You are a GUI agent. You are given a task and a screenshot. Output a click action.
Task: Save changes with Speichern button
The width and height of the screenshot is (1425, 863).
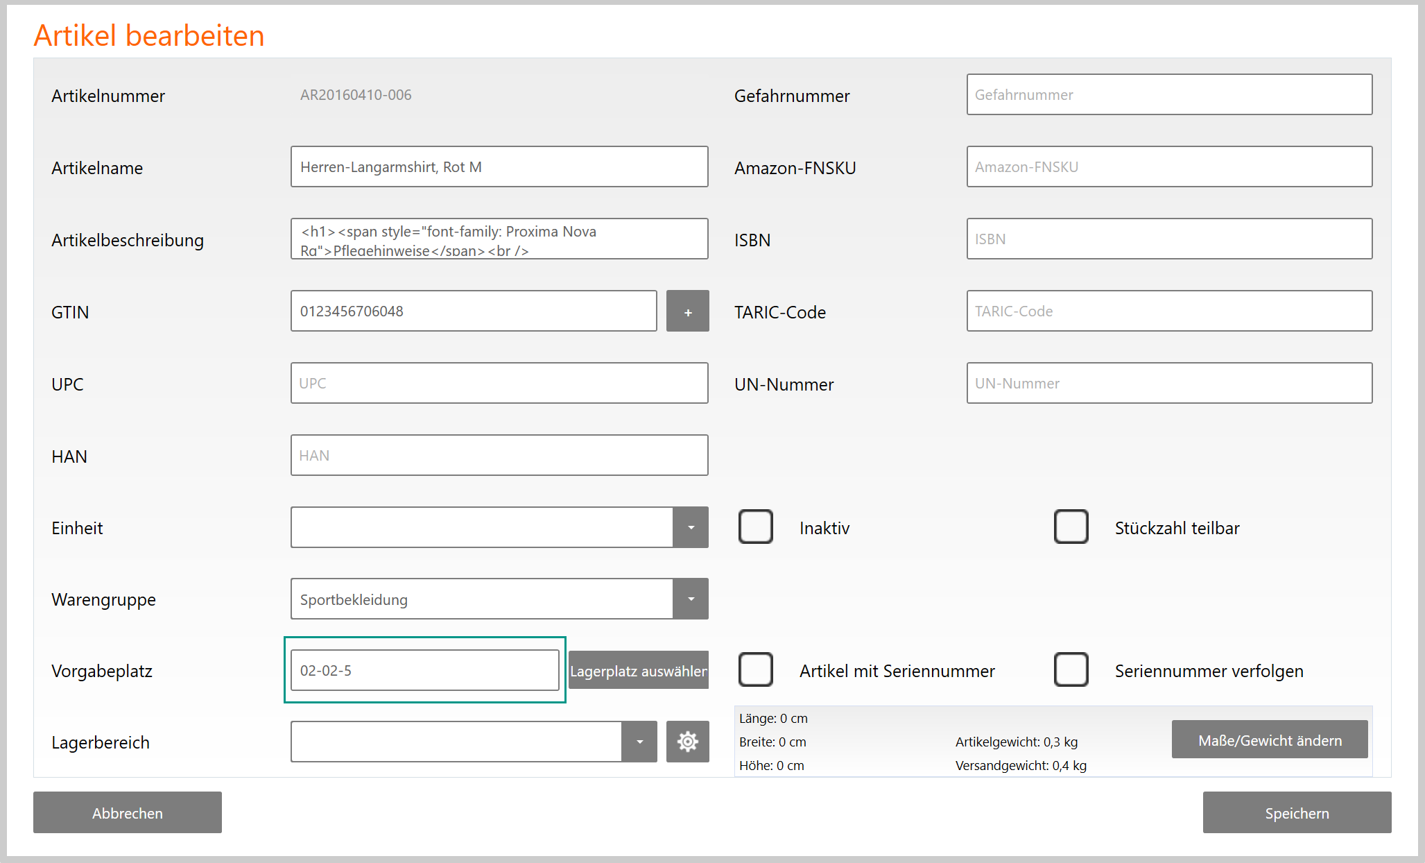pos(1296,812)
